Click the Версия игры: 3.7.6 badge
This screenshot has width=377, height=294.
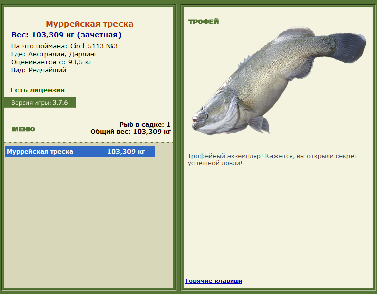pyautogui.click(x=40, y=103)
